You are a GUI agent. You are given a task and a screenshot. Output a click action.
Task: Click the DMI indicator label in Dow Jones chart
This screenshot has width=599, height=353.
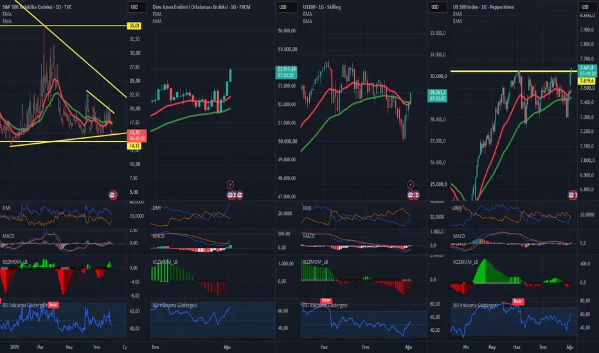[x=157, y=208]
